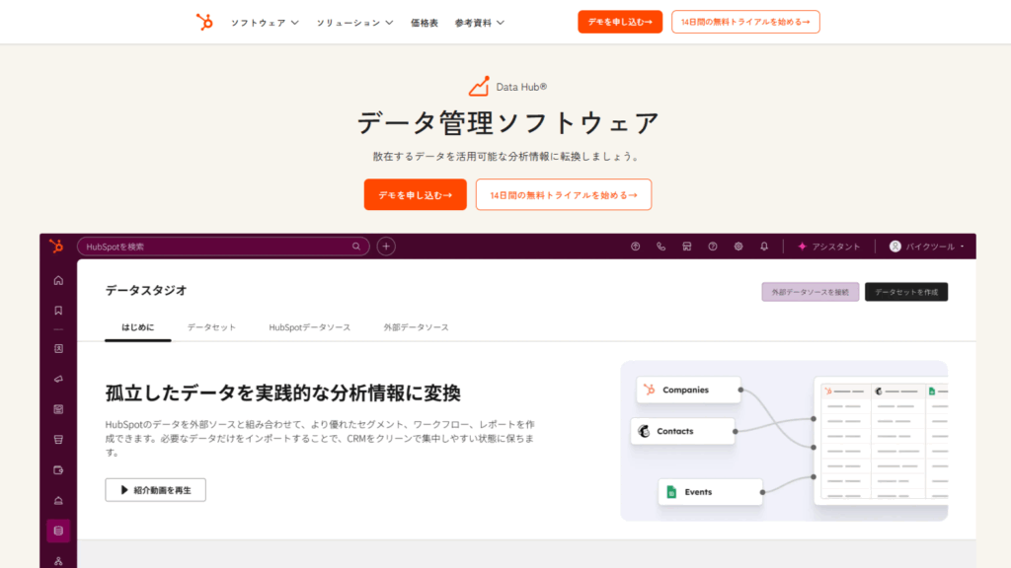
Task: Open the バイクツール account dropdown
Action: click(927, 247)
